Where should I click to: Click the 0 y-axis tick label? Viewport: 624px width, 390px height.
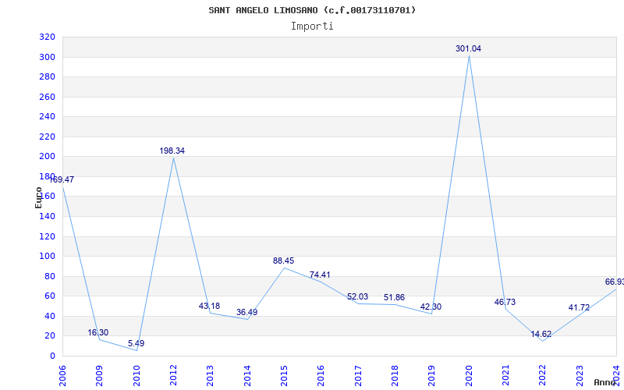[52, 356]
